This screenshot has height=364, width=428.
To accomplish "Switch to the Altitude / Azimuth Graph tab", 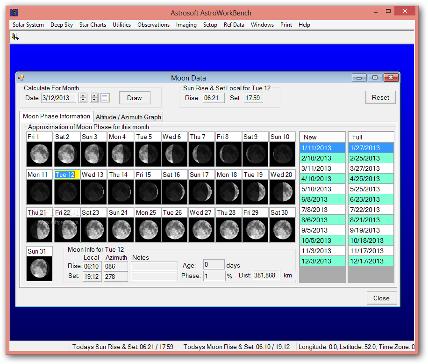I will pos(128,117).
